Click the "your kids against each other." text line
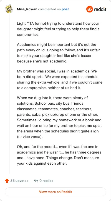Image resolution: width=111 pixels, height=201 pixels. point(42,164)
